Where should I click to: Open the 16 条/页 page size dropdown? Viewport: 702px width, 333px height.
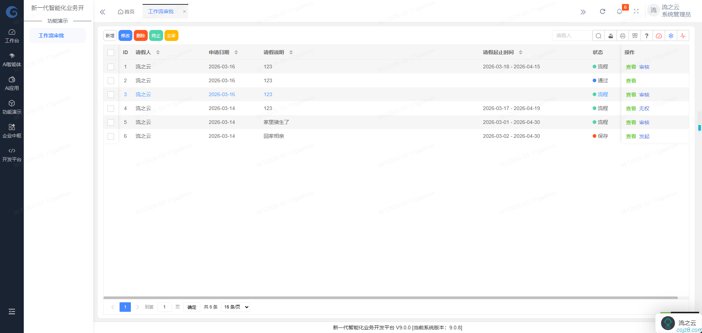[x=236, y=307]
